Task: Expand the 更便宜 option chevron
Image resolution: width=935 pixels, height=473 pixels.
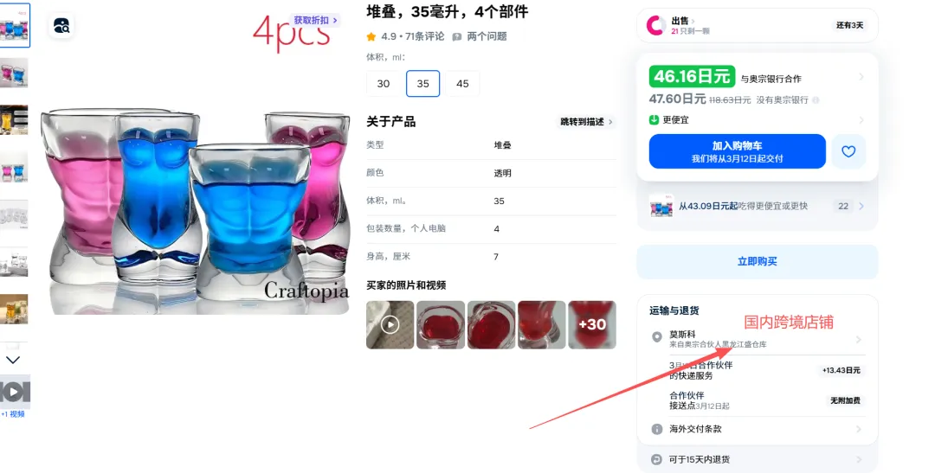Action: point(861,119)
